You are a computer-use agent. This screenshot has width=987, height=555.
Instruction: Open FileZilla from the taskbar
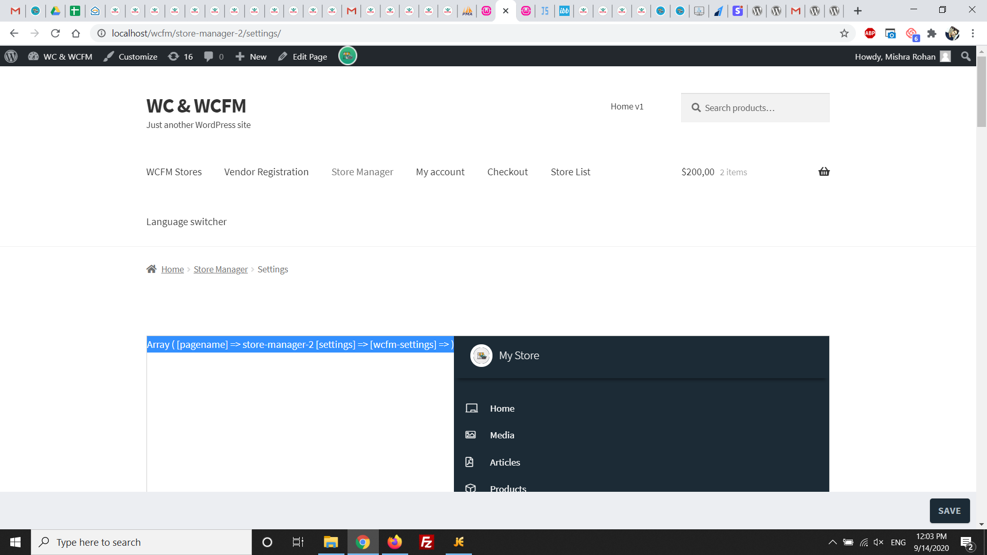[x=427, y=542]
